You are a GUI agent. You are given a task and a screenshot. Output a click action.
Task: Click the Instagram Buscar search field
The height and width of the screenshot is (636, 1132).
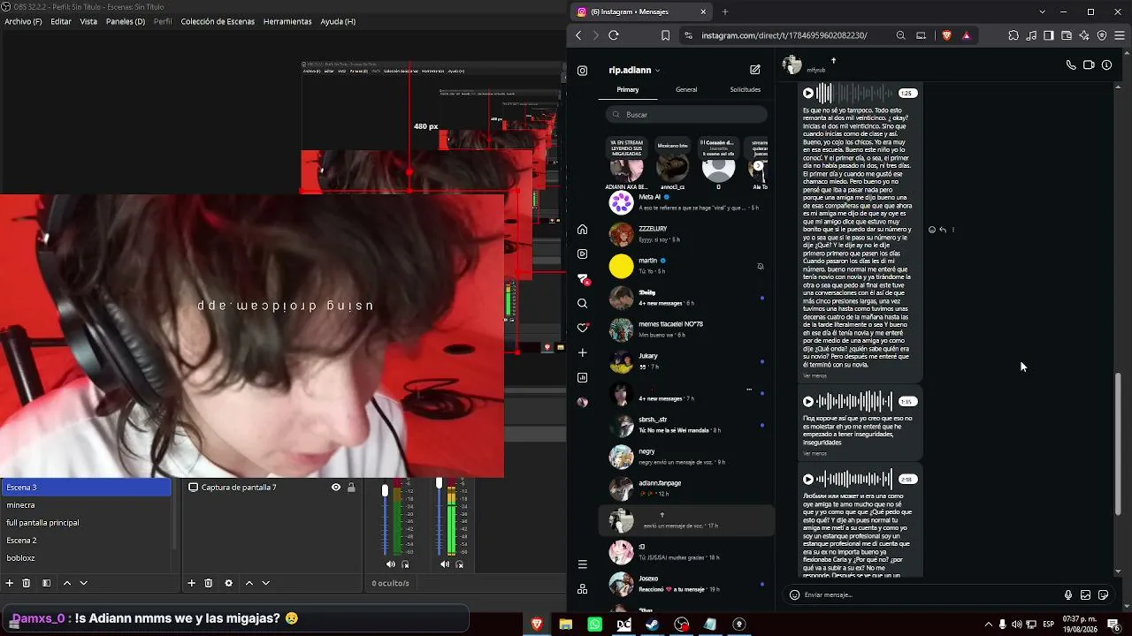686,115
